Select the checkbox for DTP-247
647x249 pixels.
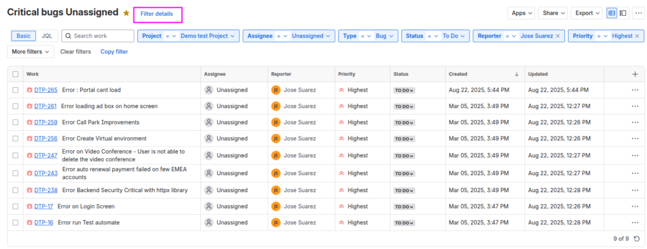[x=15, y=155]
